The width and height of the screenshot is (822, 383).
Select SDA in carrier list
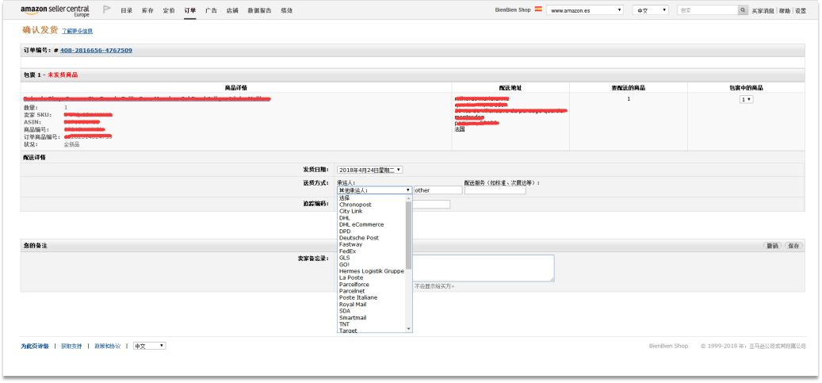(x=345, y=311)
